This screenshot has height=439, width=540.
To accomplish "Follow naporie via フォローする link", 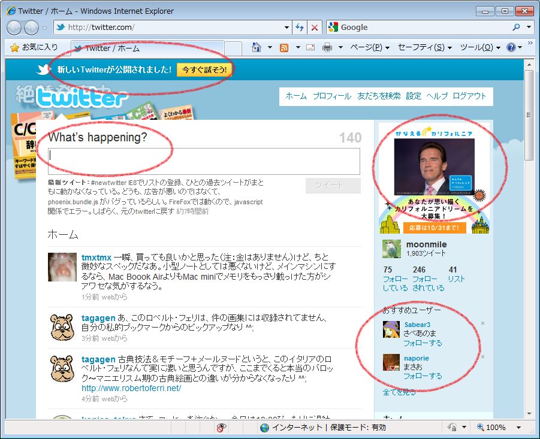I will click(x=423, y=376).
